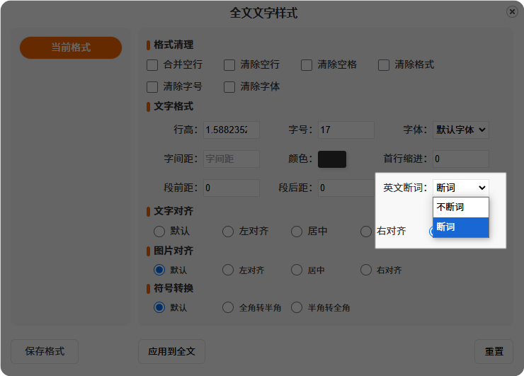This screenshot has width=524, height=376.
Task: Click the 应用到全文 button
Action: point(172,352)
